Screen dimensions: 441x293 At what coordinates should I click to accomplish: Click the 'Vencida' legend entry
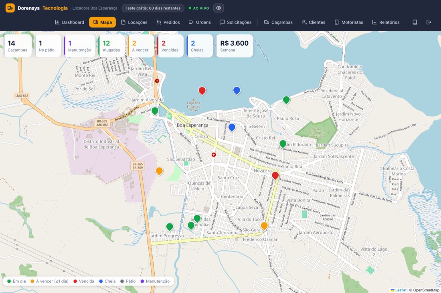point(84,281)
